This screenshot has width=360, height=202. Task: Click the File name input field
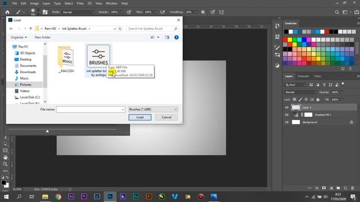[91, 109]
